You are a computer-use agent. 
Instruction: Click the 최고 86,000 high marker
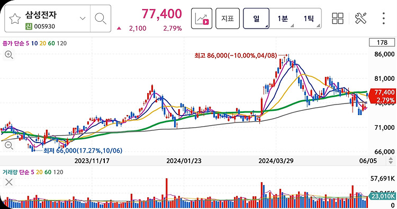(x=236, y=55)
